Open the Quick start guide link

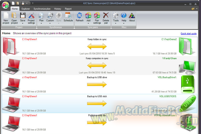tap(188, 33)
